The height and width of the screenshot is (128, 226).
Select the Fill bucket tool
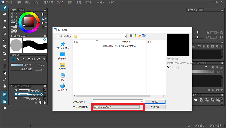(x=5, y=27)
